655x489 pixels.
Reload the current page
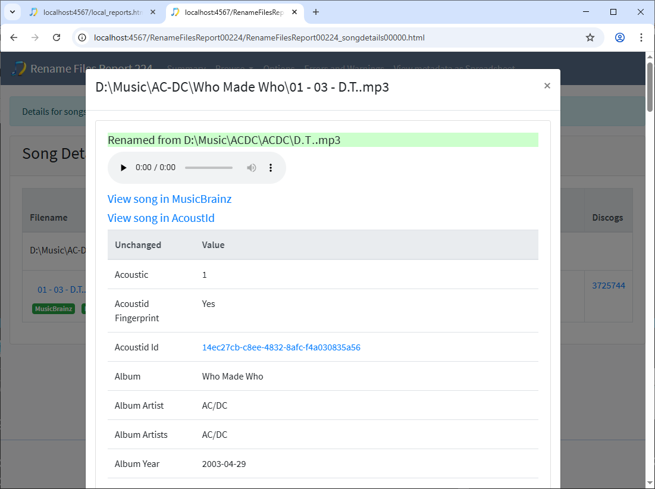[57, 37]
